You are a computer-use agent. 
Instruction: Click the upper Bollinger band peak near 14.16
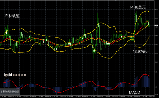(147, 11)
